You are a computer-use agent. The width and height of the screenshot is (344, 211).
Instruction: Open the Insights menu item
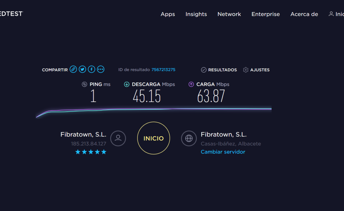tap(196, 14)
